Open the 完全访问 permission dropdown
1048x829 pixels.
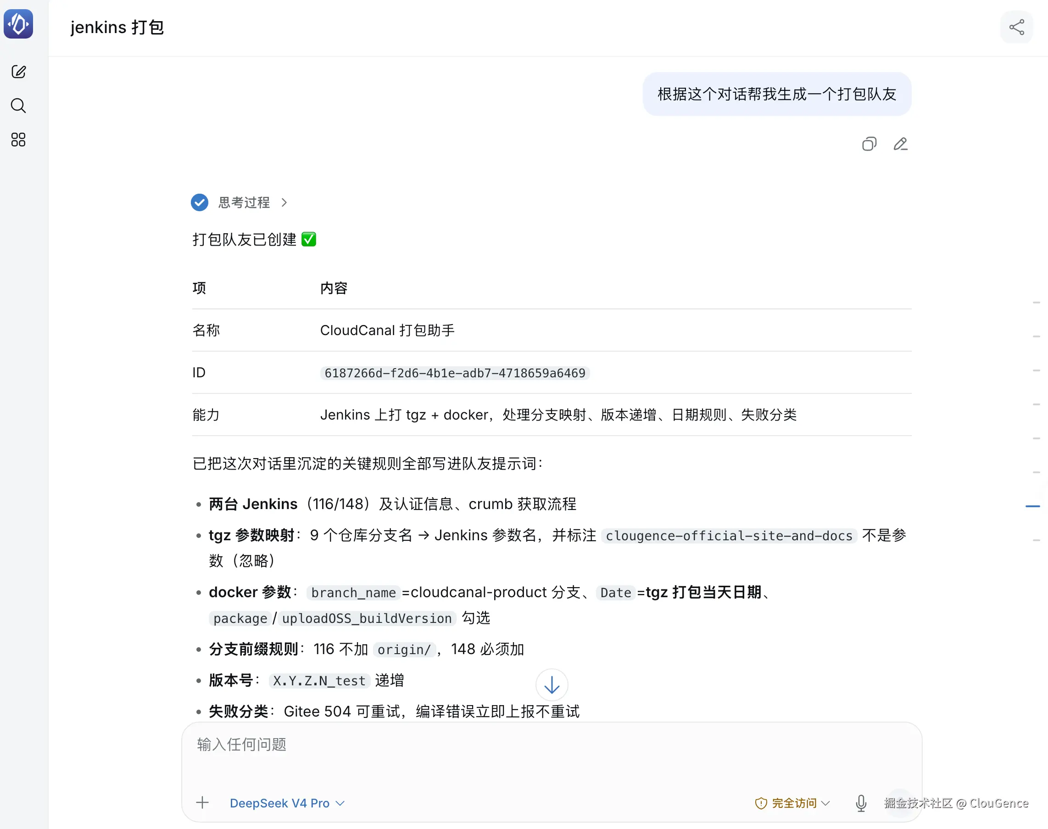pyautogui.click(x=792, y=803)
